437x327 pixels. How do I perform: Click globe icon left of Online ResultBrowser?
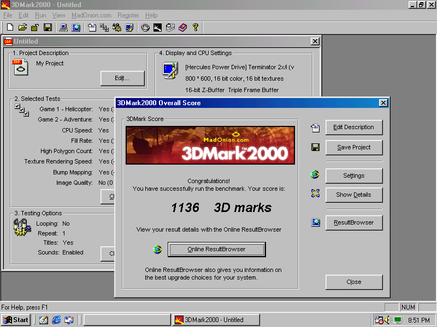point(157,250)
